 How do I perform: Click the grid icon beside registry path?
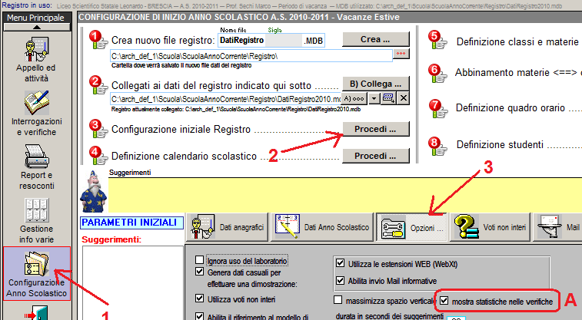(388, 98)
